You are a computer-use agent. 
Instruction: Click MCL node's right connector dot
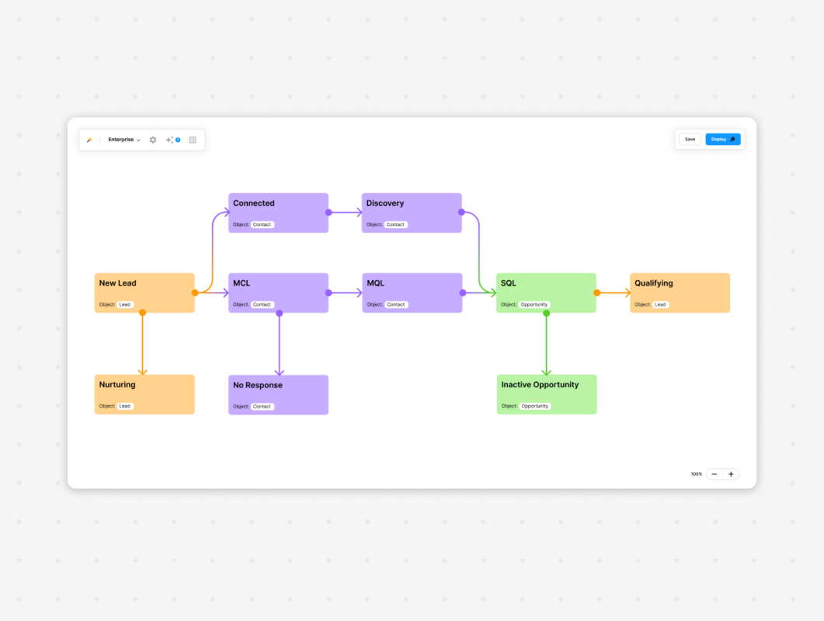pos(329,293)
